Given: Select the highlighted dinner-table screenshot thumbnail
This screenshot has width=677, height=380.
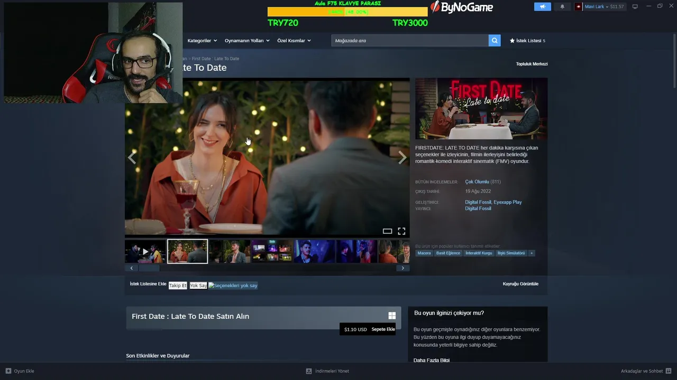Looking at the screenshot, I should [x=188, y=251].
